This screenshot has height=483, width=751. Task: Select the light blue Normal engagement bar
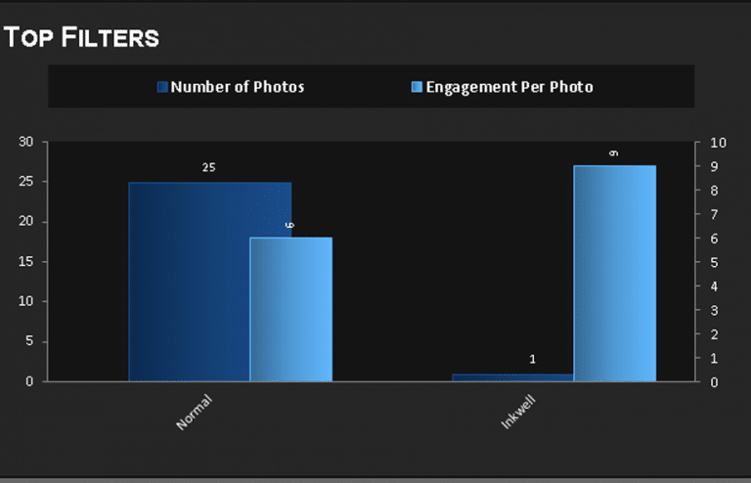[291, 309]
